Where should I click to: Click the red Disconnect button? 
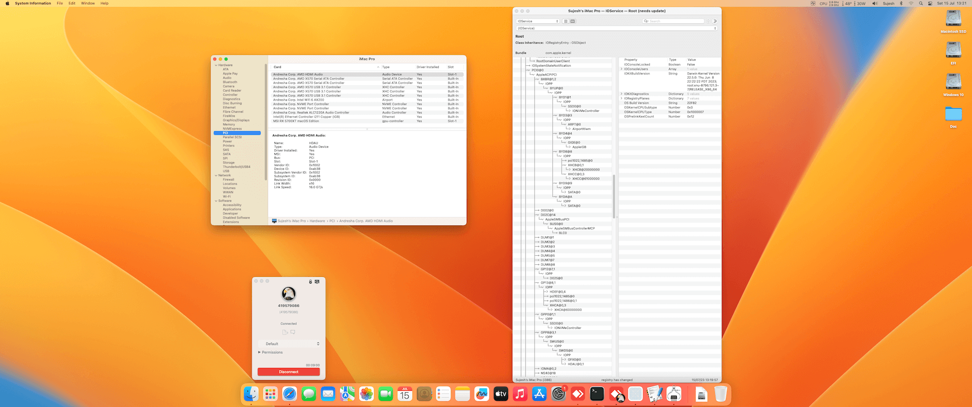pos(289,372)
